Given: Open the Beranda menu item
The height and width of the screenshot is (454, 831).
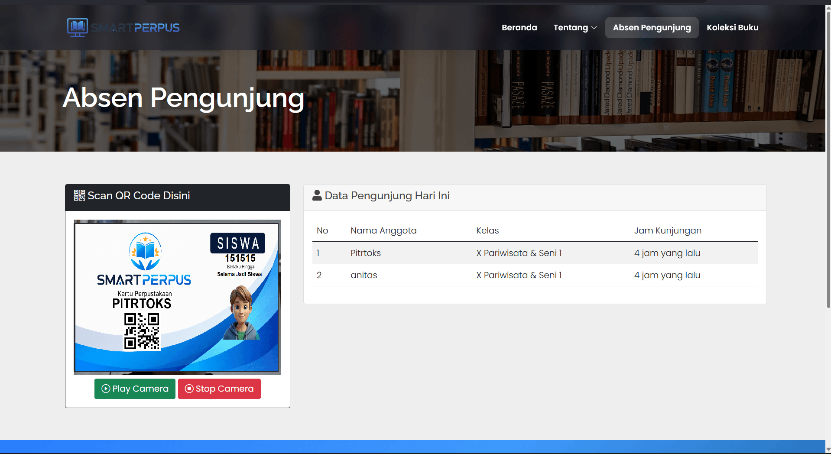Looking at the screenshot, I should pyautogui.click(x=519, y=27).
